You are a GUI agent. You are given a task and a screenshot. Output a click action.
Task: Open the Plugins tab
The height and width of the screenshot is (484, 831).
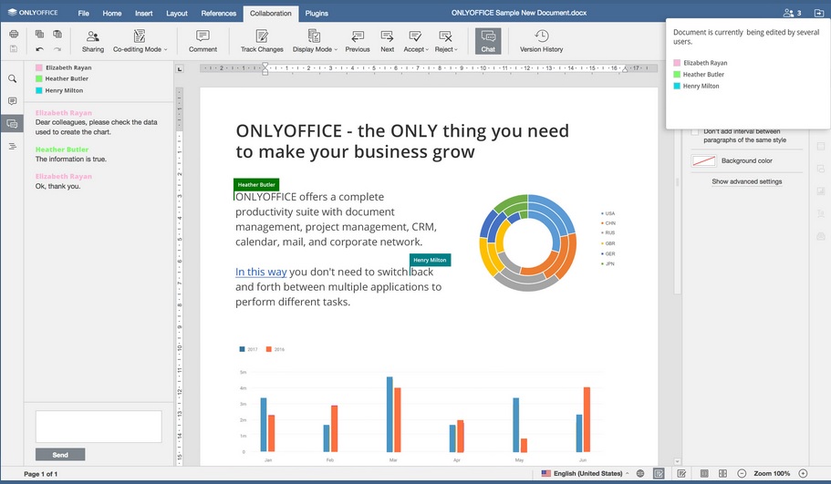tap(317, 14)
